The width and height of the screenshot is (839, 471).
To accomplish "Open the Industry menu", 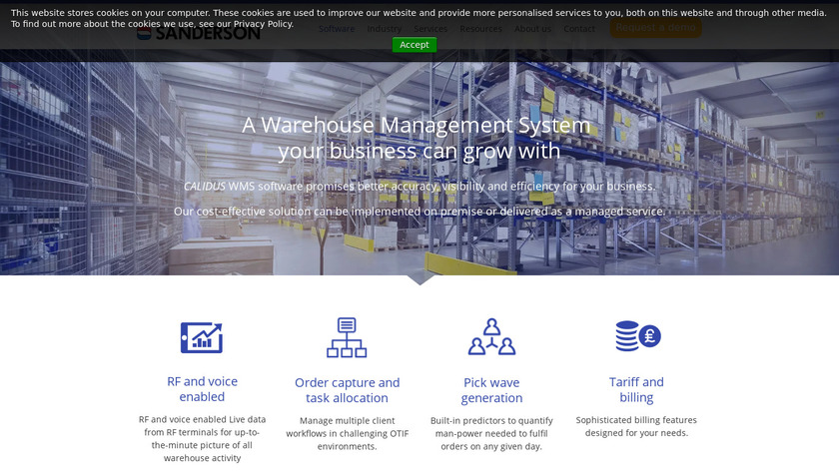I will pos(385,29).
